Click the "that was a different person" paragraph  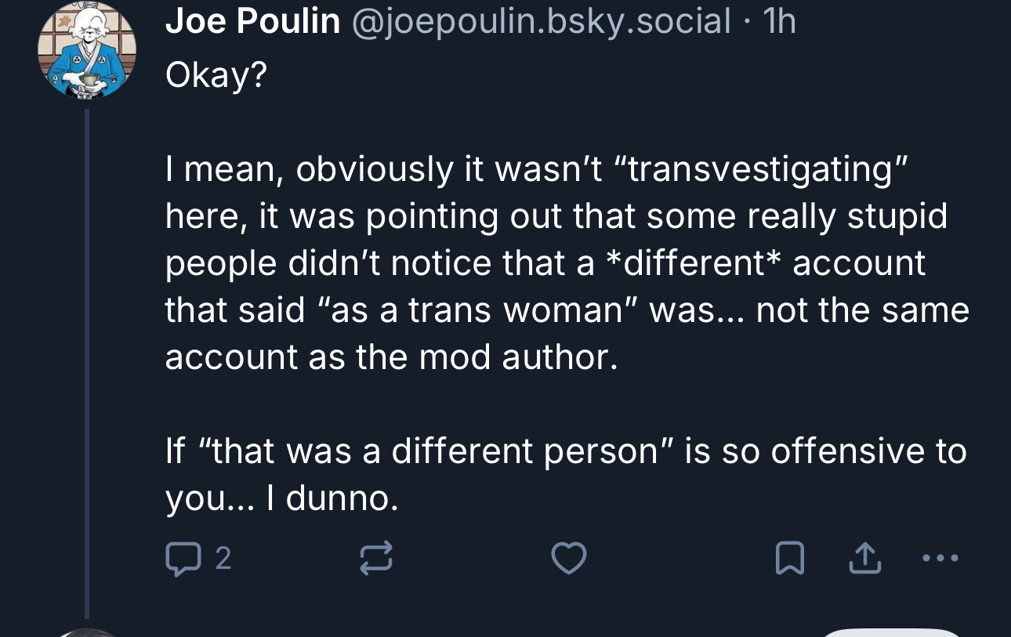[x=564, y=452]
